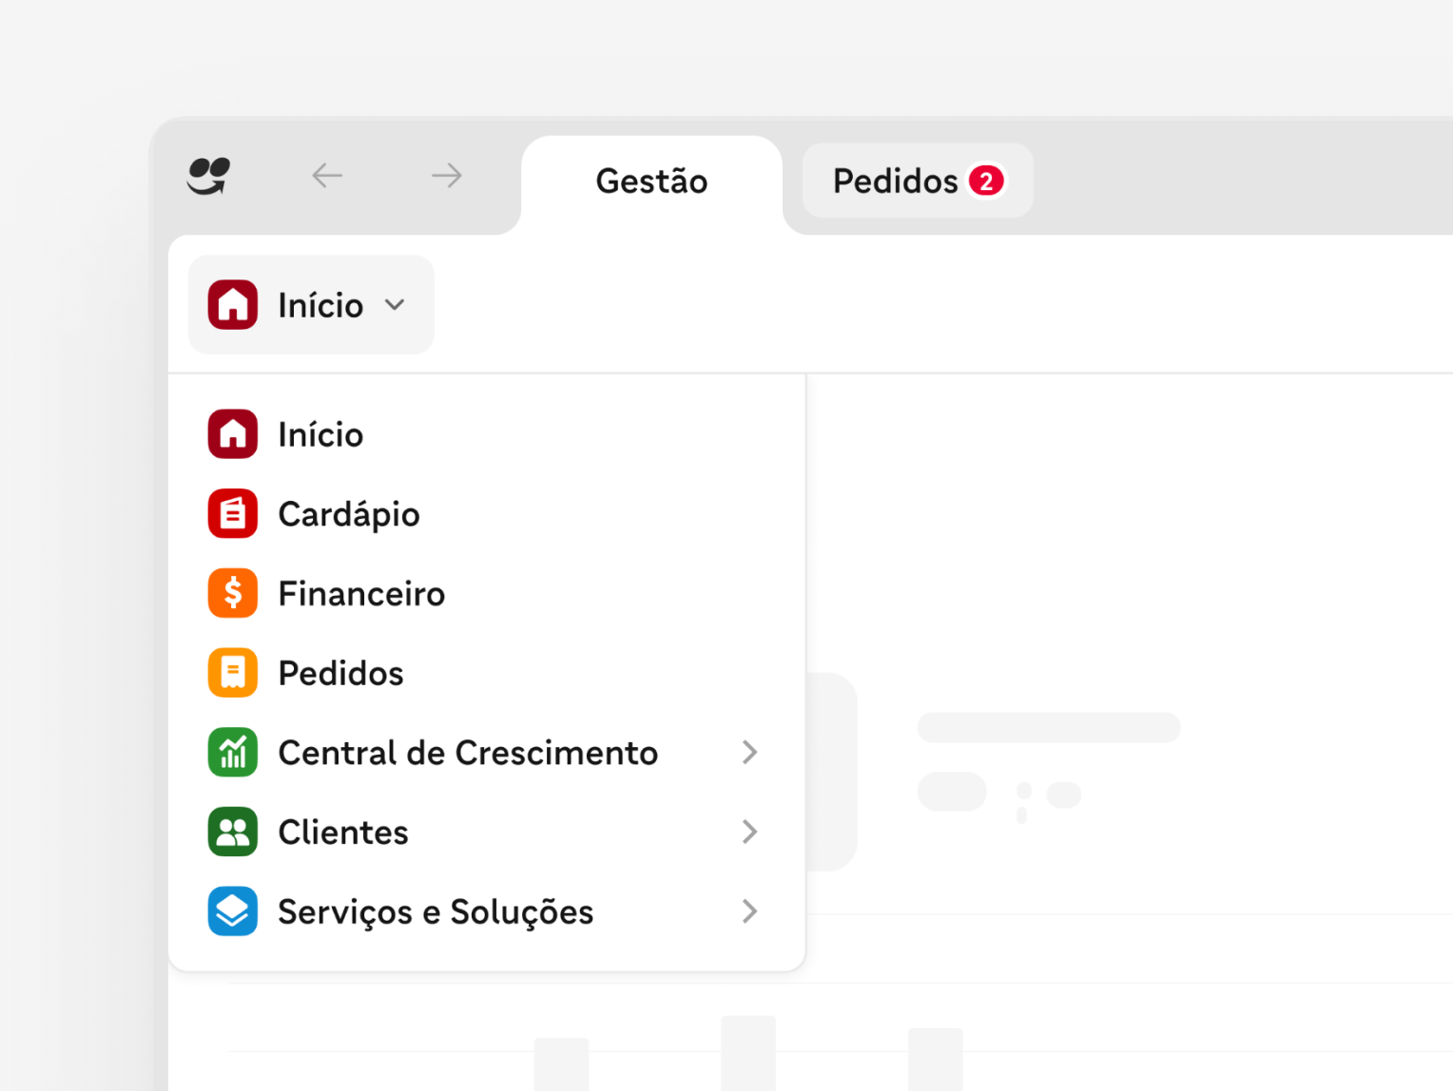Click the red notification badge showing 2
1453x1091 pixels.
pyautogui.click(x=987, y=180)
